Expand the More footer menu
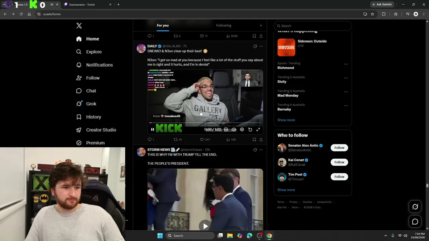The height and width of the screenshot is (241, 429). [296, 208]
